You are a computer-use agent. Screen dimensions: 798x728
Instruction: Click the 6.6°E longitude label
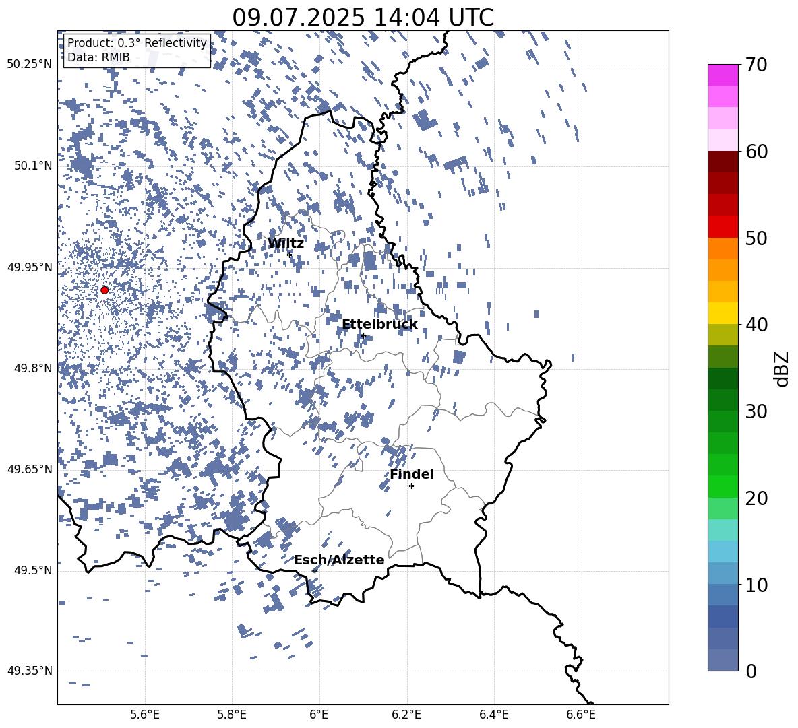581,715
